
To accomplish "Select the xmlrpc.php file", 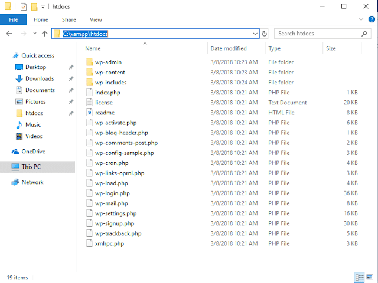I will pyautogui.click(x=109, y=243).
